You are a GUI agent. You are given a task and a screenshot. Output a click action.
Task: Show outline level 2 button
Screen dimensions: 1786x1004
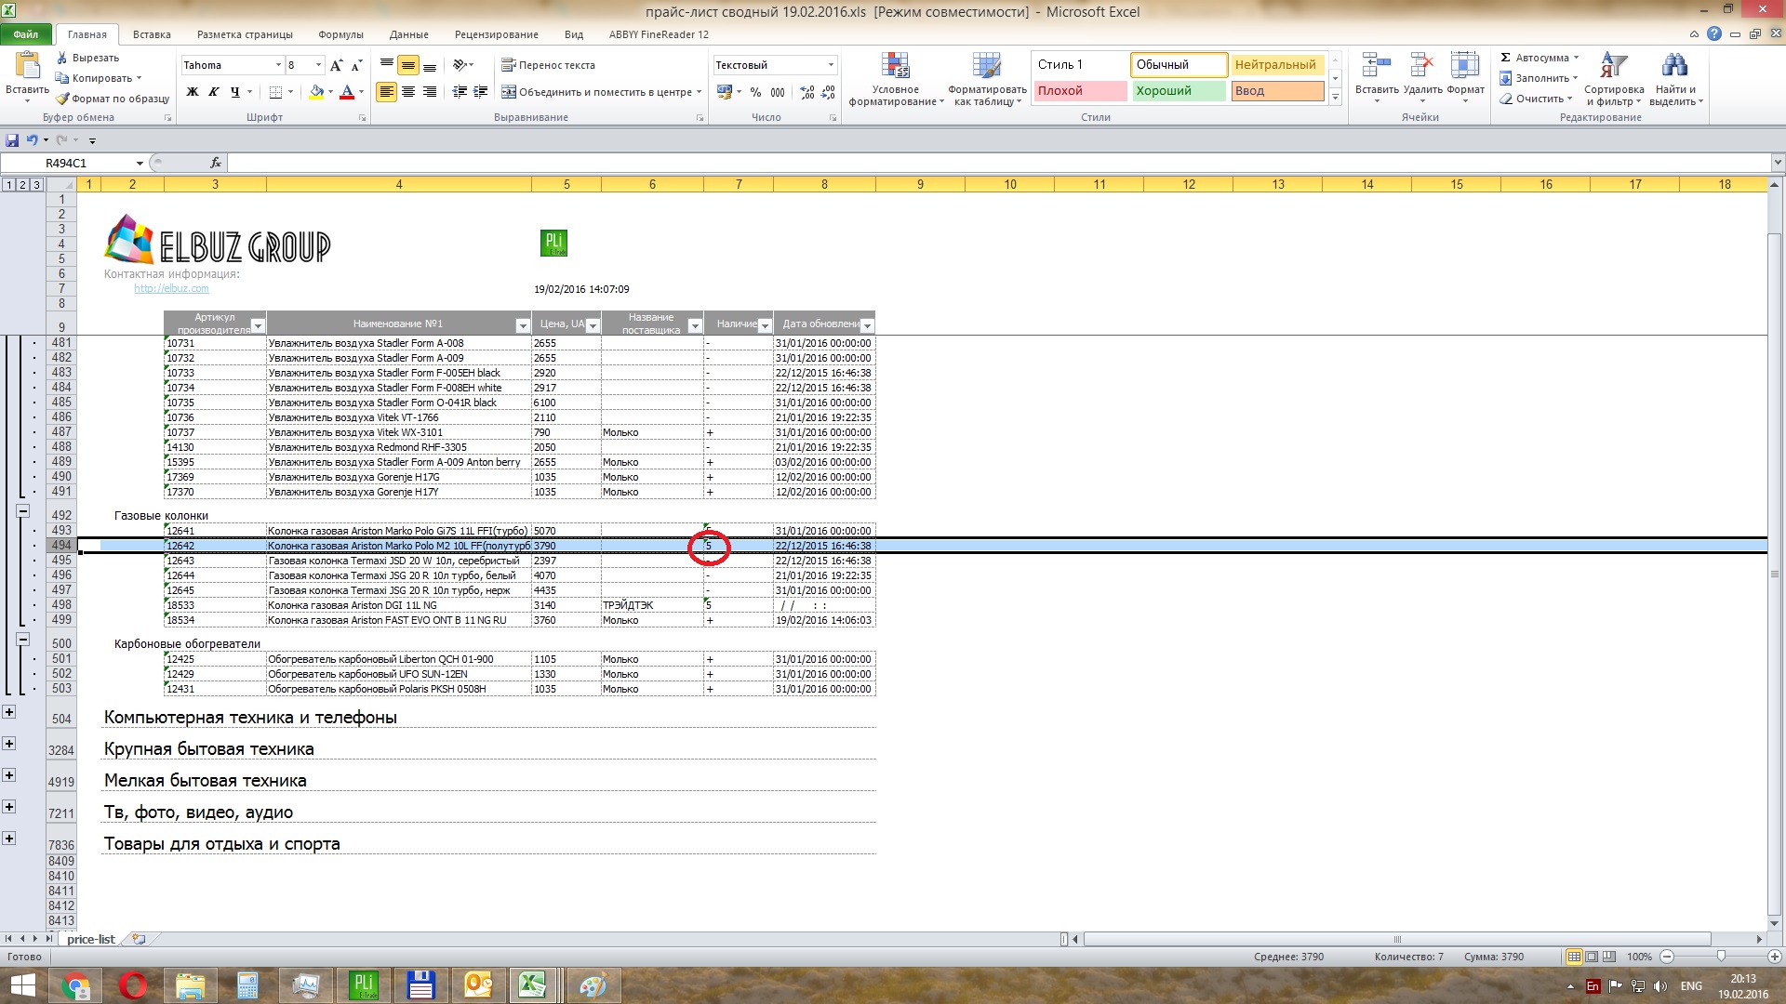tap(23, 185)
